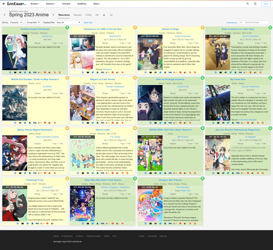
Task: Toggle the green mark badge on Tonikaku Kawaii card
Action: click(67, 27)
